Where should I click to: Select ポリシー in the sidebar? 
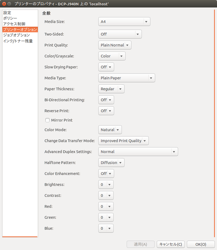coord(20,18)
